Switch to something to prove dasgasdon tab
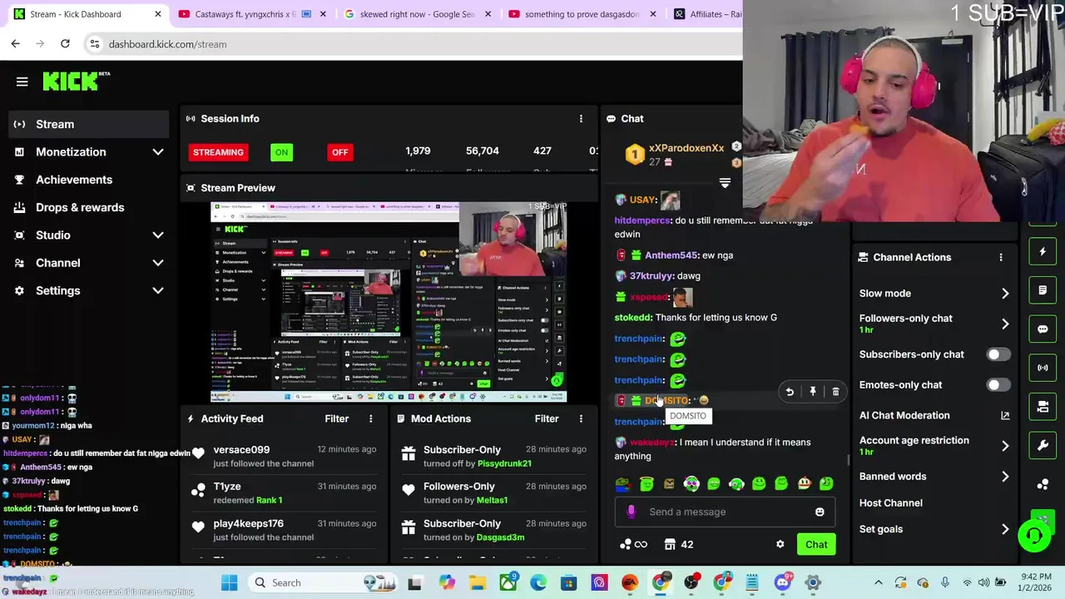The image size is (1065, 599). pos(582,14)
